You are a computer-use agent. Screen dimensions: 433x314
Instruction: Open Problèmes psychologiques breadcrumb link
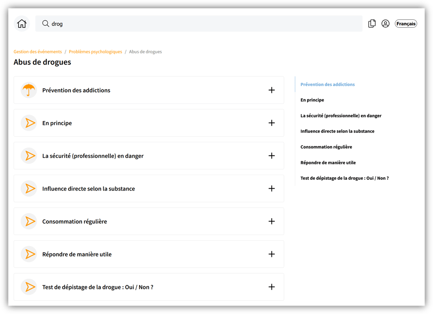[96, 52]
